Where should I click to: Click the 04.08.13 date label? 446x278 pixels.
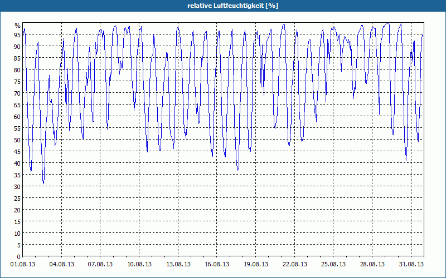61,264
